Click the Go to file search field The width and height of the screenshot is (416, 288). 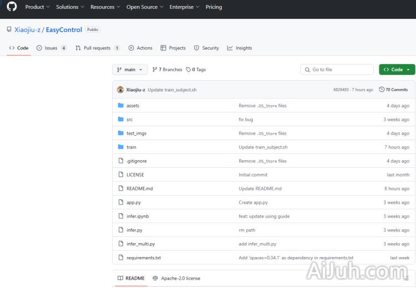337,70
